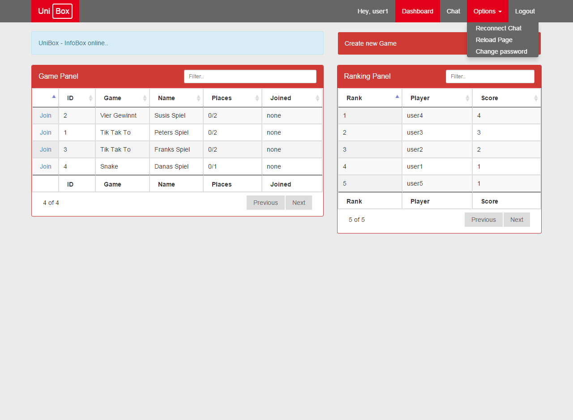The width and height of the screenshot is (573, 420).
Task: Click the 'Peters Spiel' name cell
Action: 176,132
